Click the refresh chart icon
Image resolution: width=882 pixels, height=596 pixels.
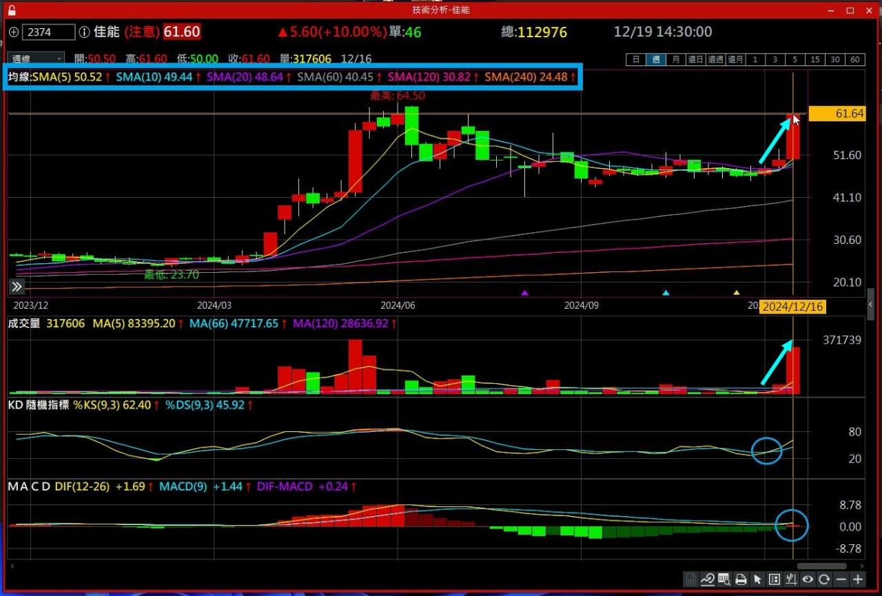(x=823, y=579)
